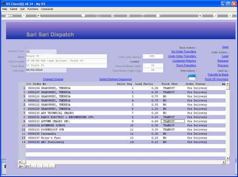Click the printer icon under Print Actions

click(x=192, y=77)
